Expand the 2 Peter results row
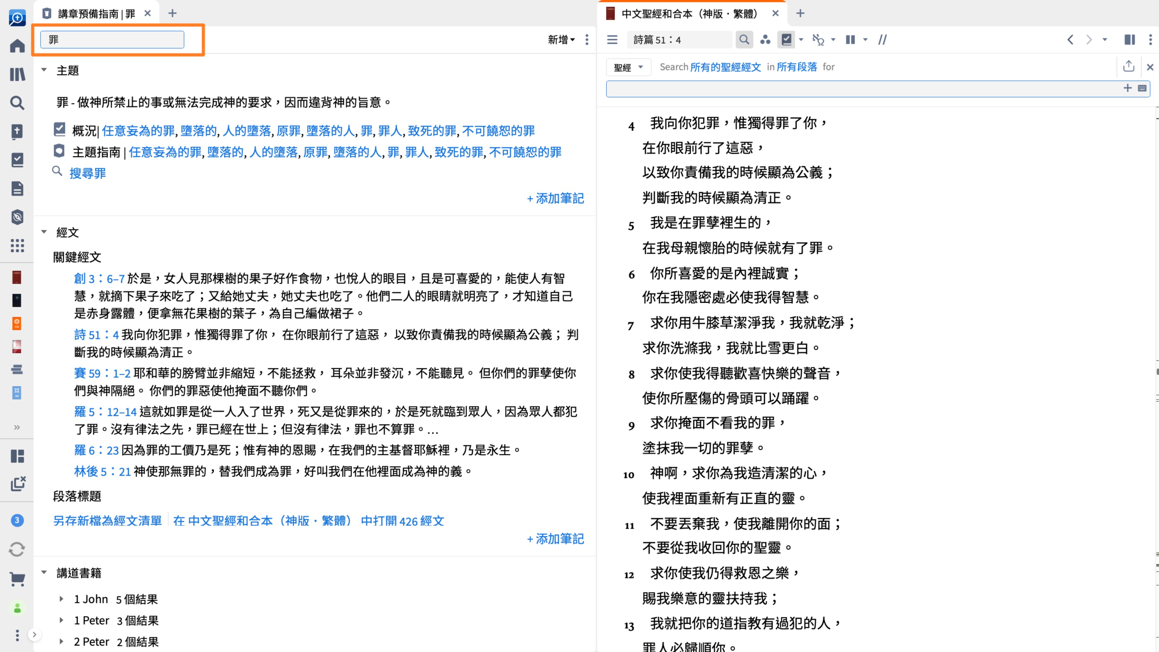The height and width of the screenshot is (652, 1159). (61, 641)
